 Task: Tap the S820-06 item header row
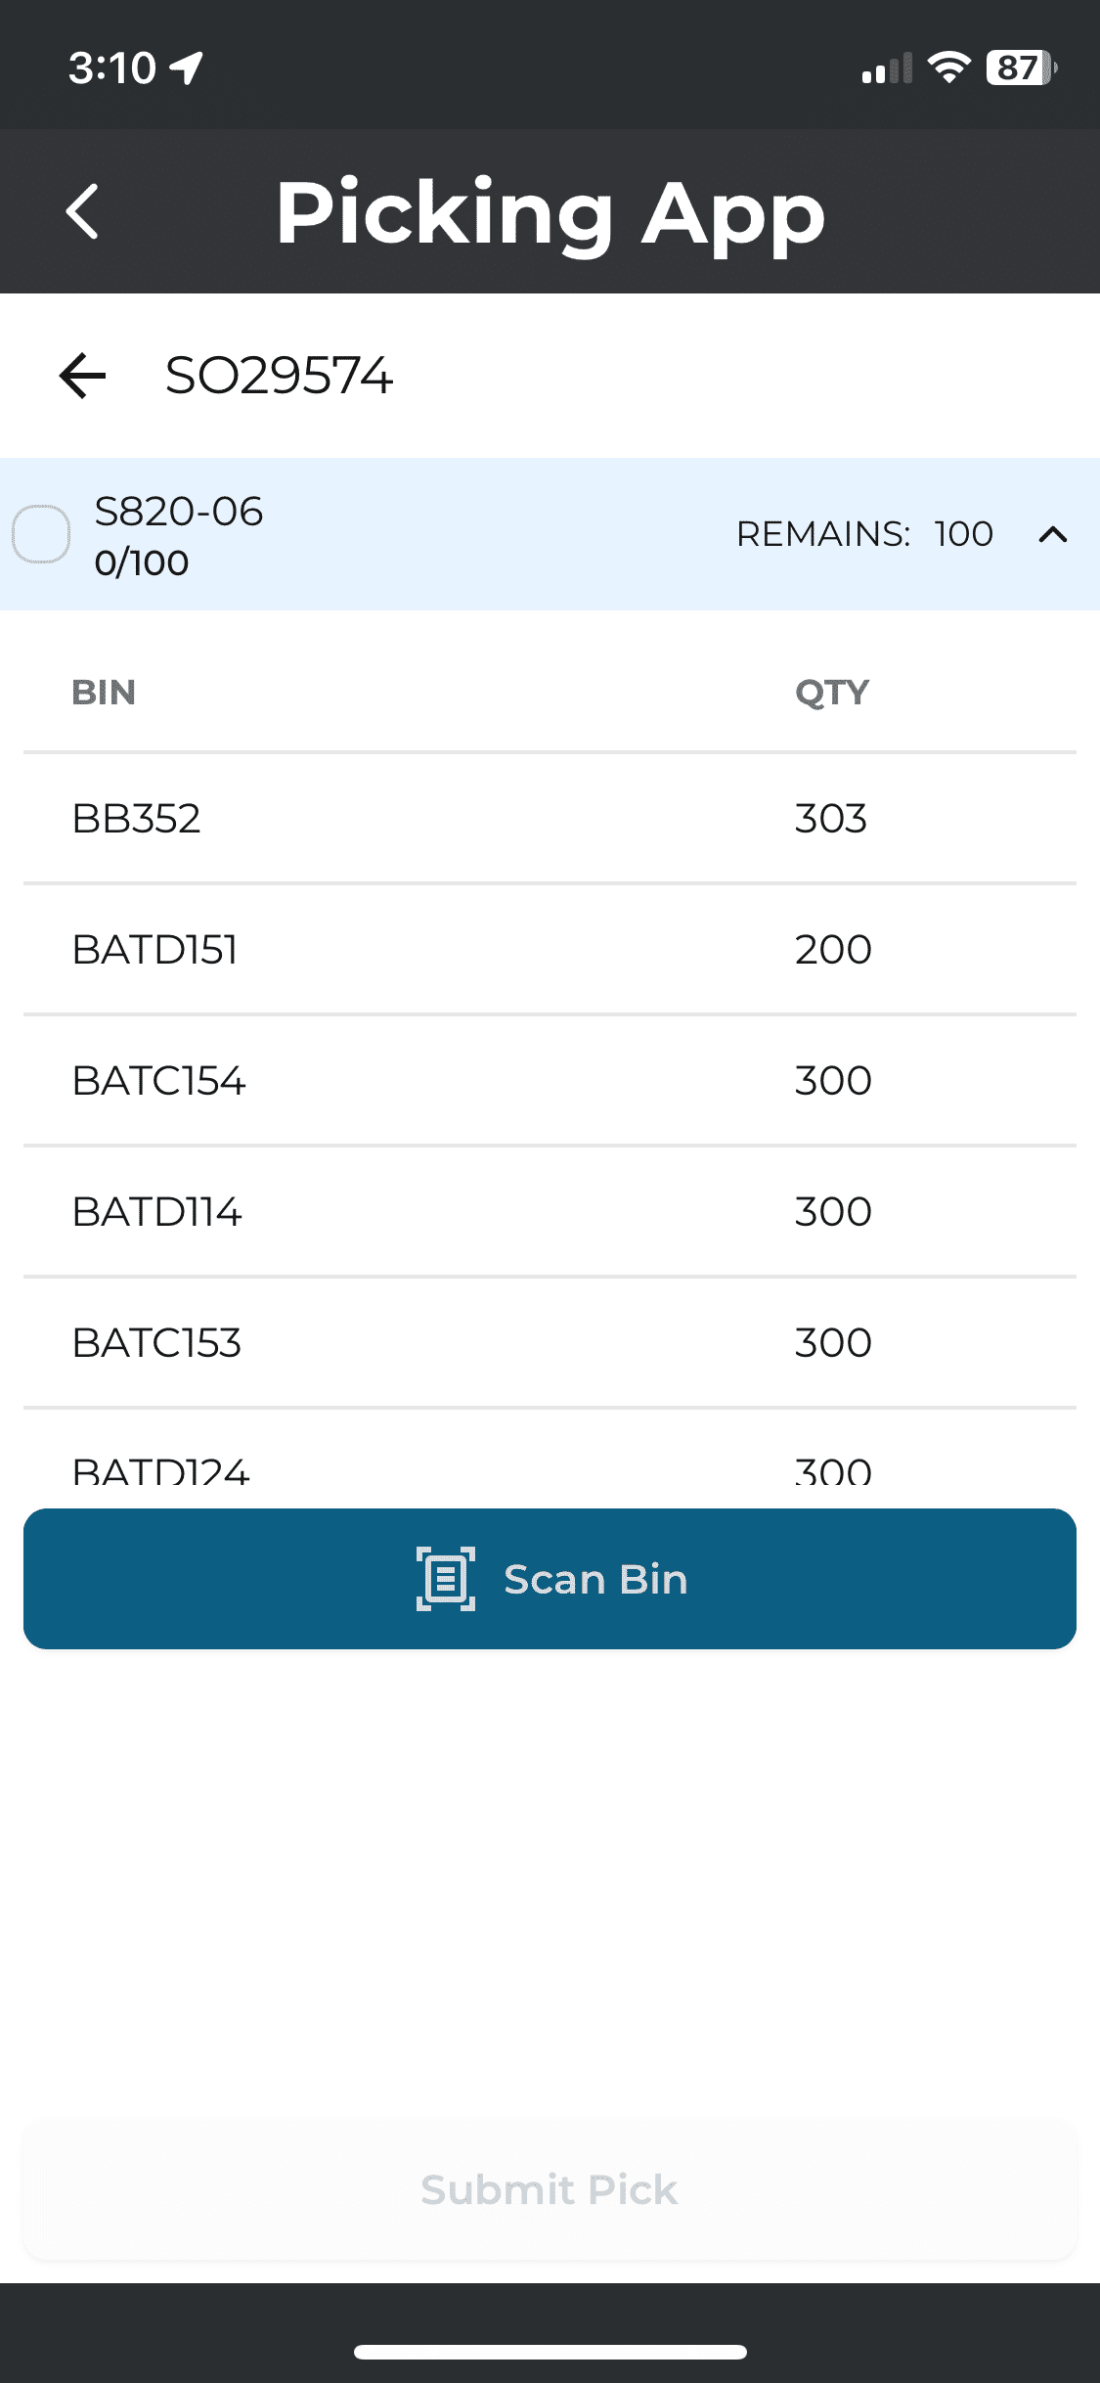550,534
